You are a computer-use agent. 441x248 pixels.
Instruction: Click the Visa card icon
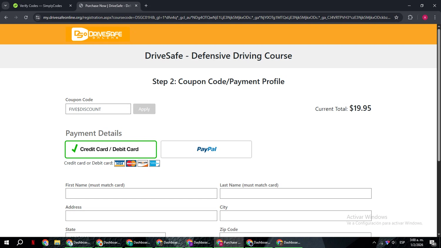click(119, 163)
